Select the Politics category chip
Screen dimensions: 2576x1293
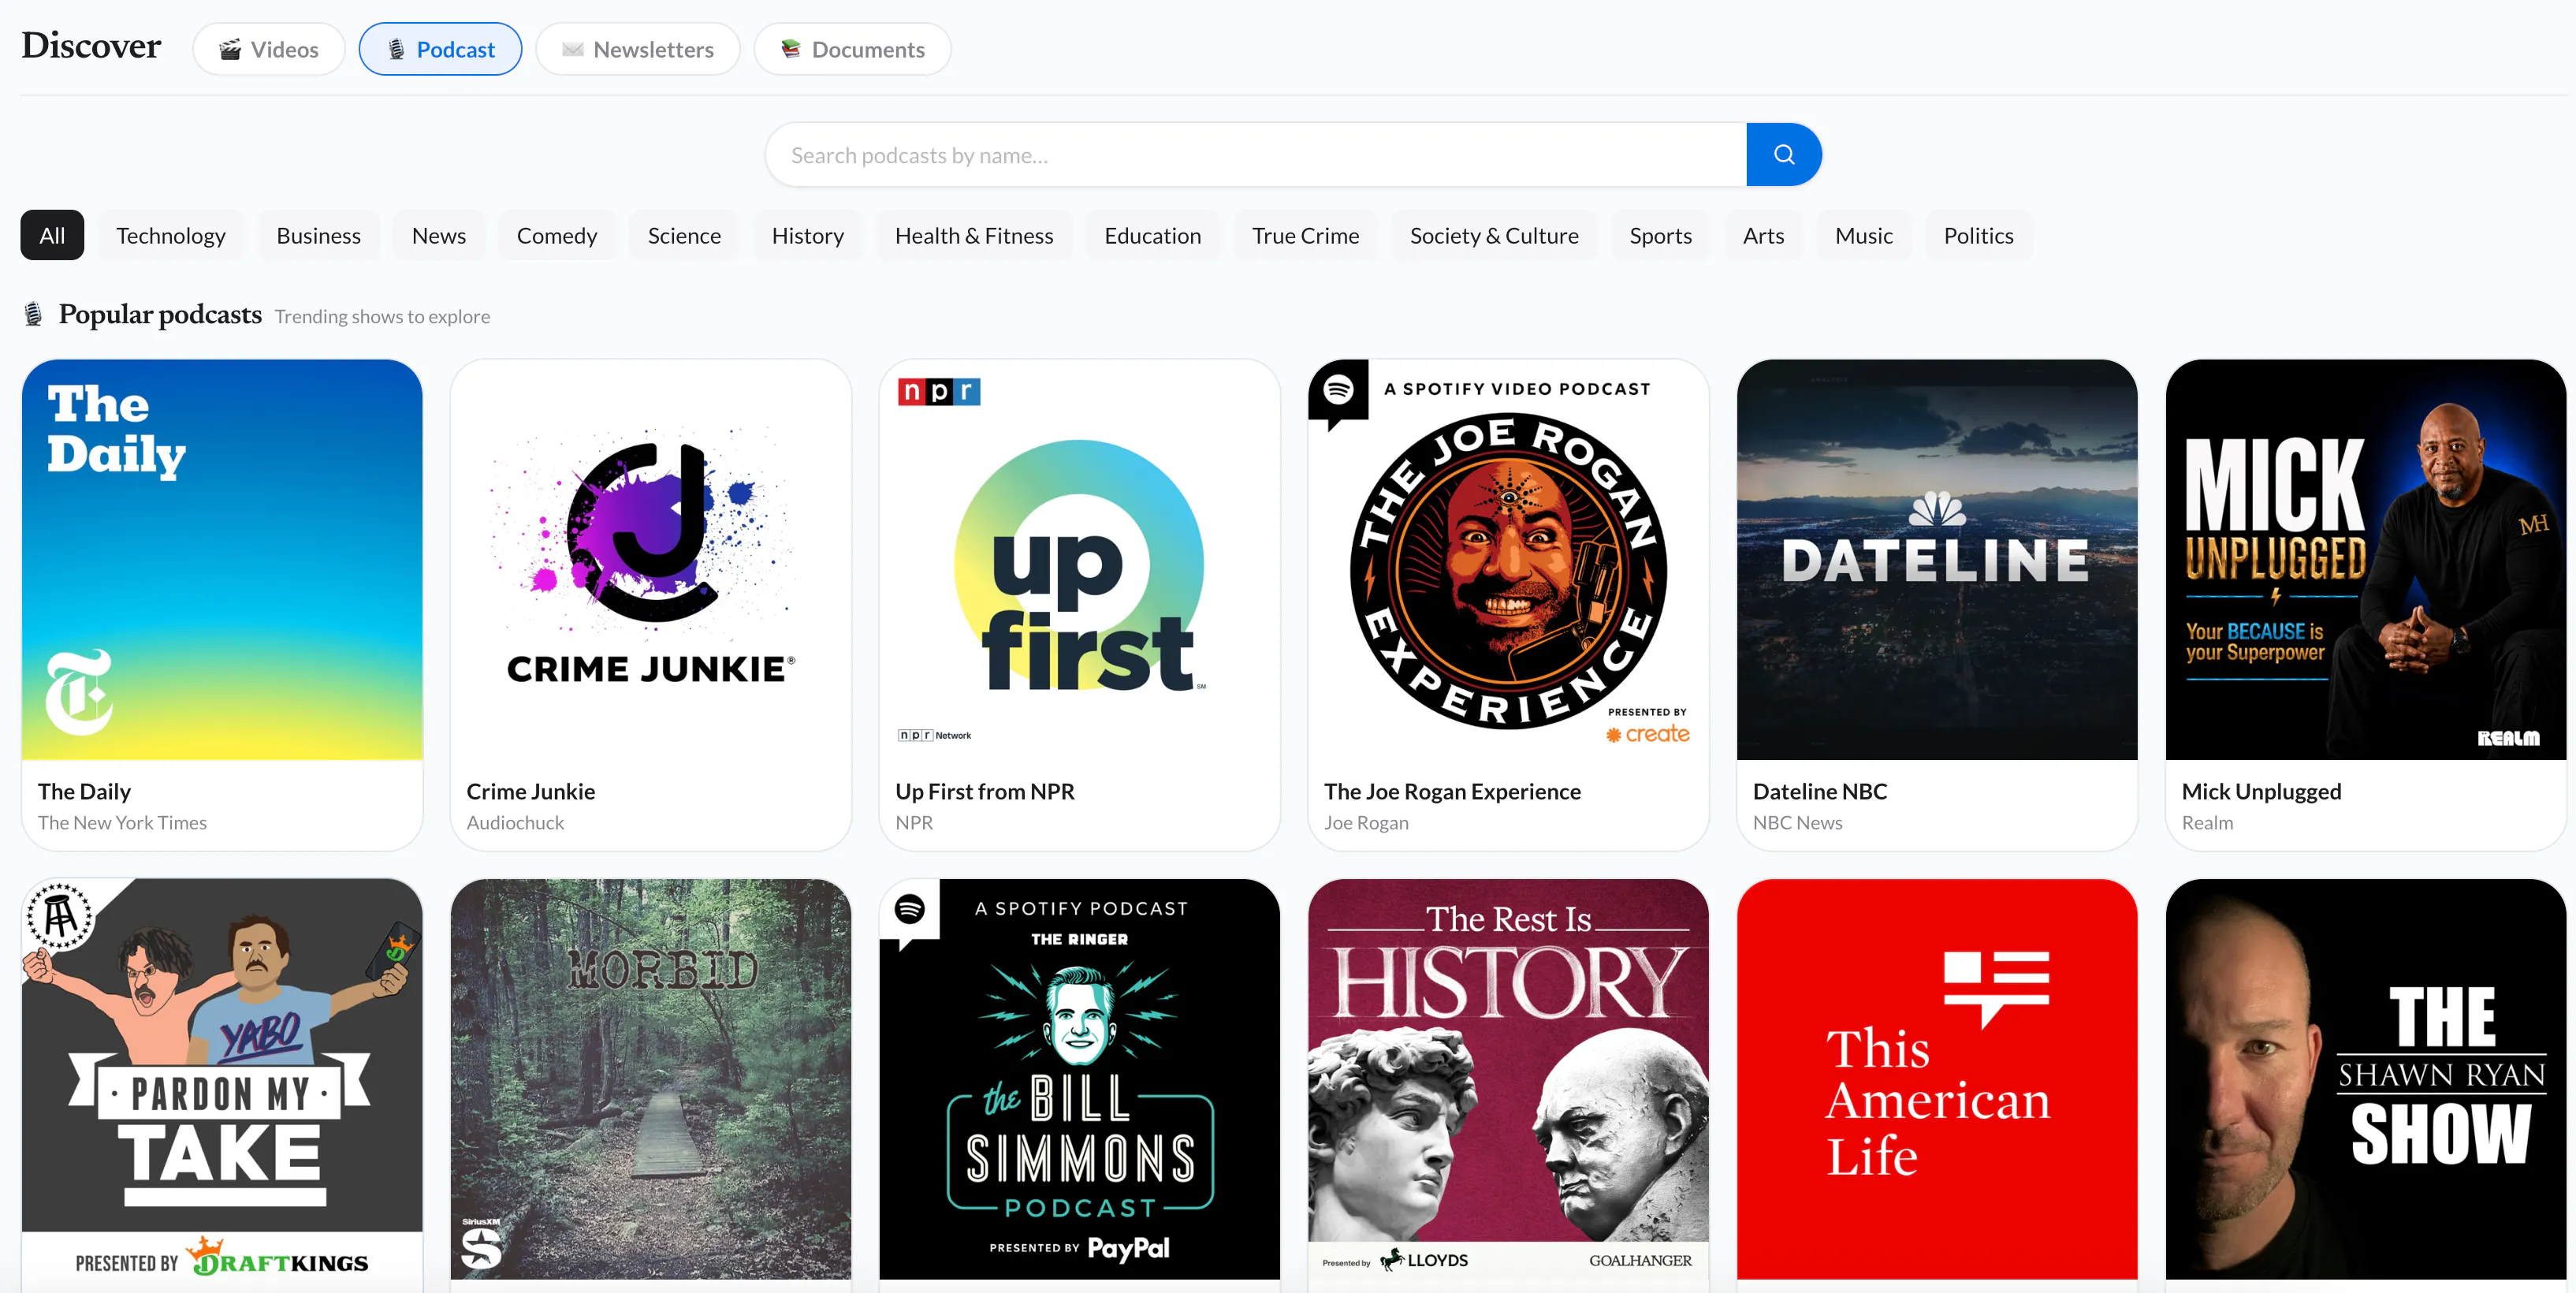point(1978,235)
